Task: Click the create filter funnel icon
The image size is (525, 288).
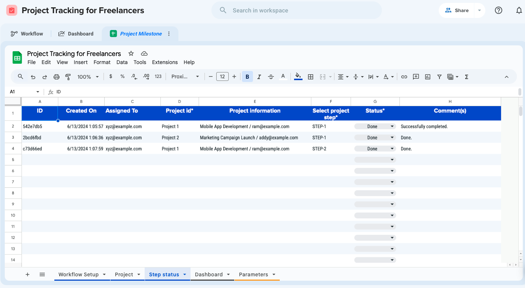Action: point(439,77)
